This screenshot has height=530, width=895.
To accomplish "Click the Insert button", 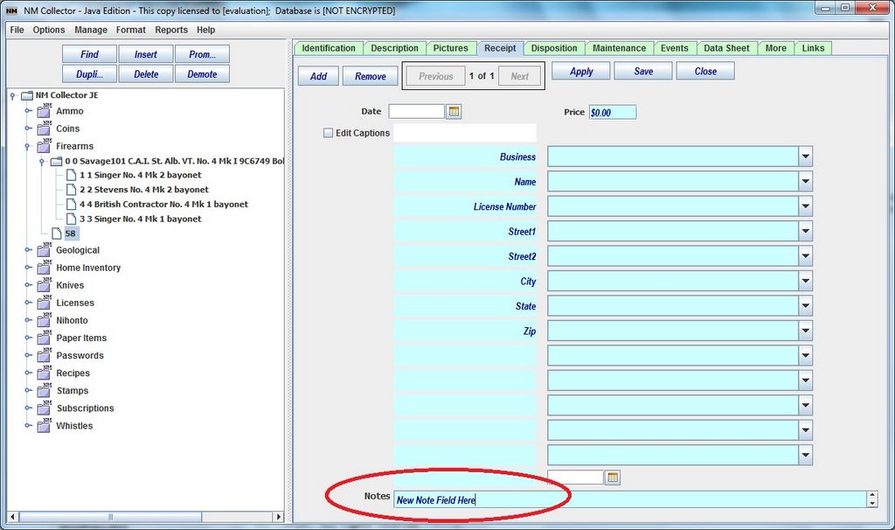I will coord(146,54).
